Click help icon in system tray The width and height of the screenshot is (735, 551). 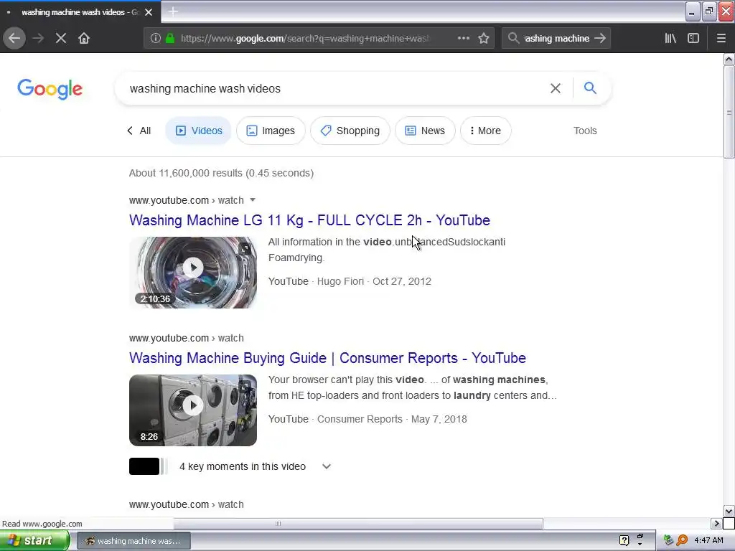click(x=624, y=540)
